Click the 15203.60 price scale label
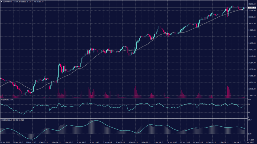 click(x=252, y=4)
